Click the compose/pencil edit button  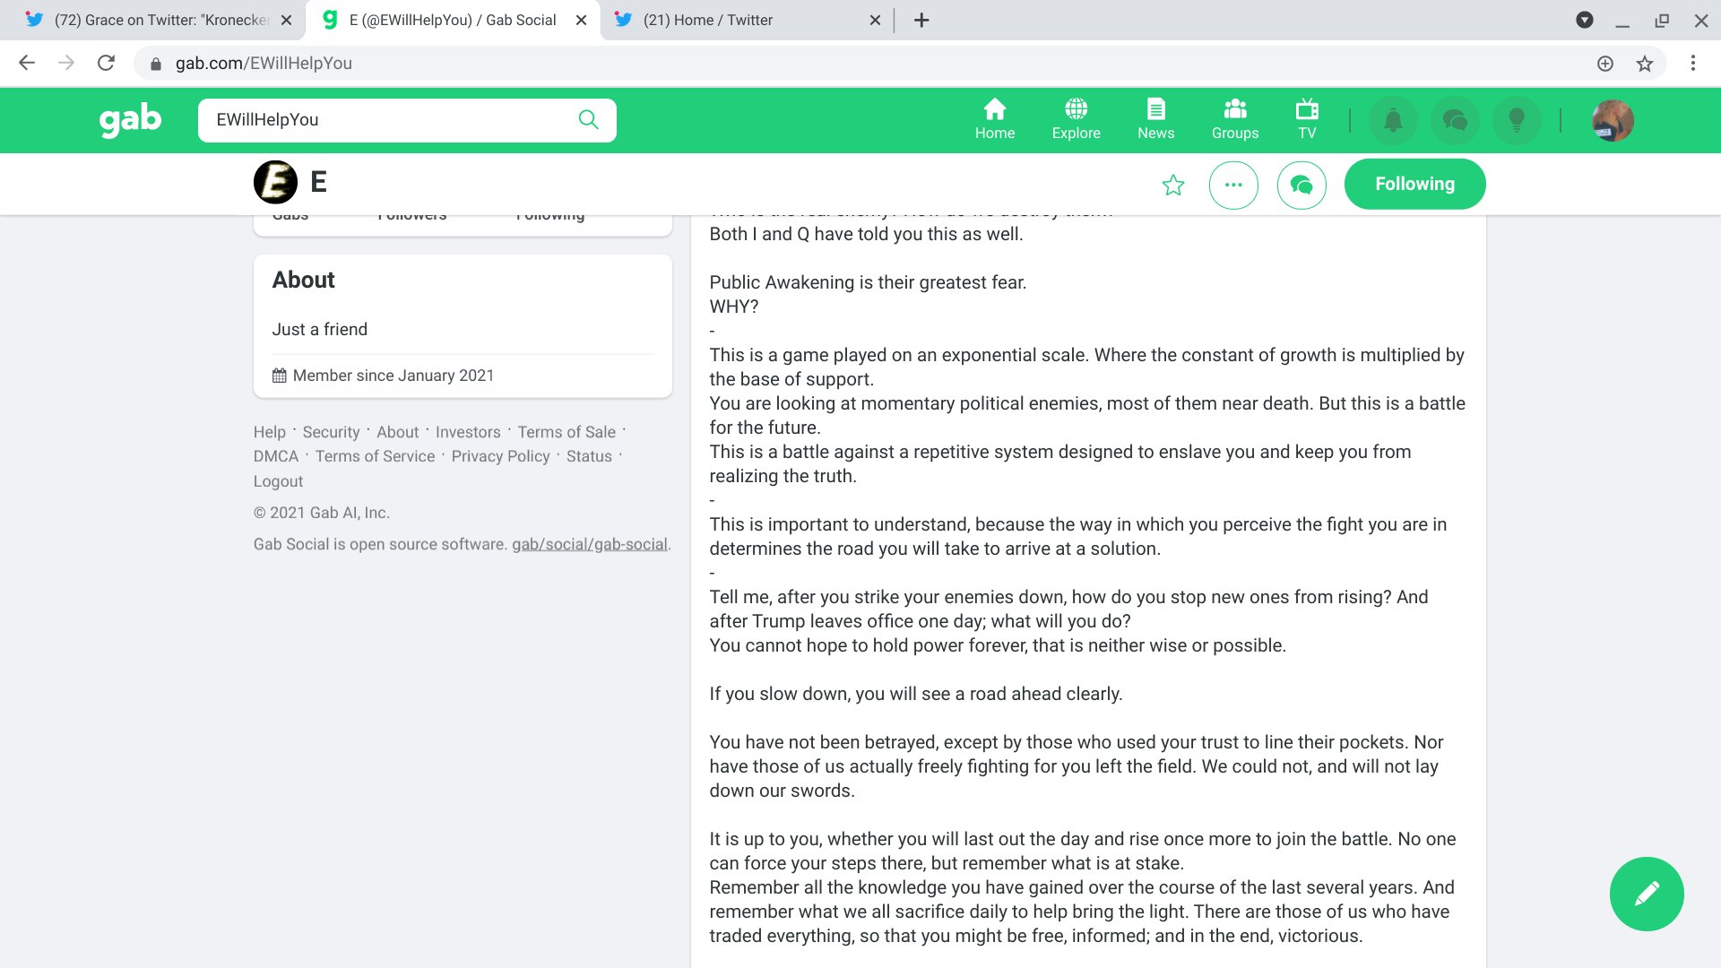point(1647,894)
